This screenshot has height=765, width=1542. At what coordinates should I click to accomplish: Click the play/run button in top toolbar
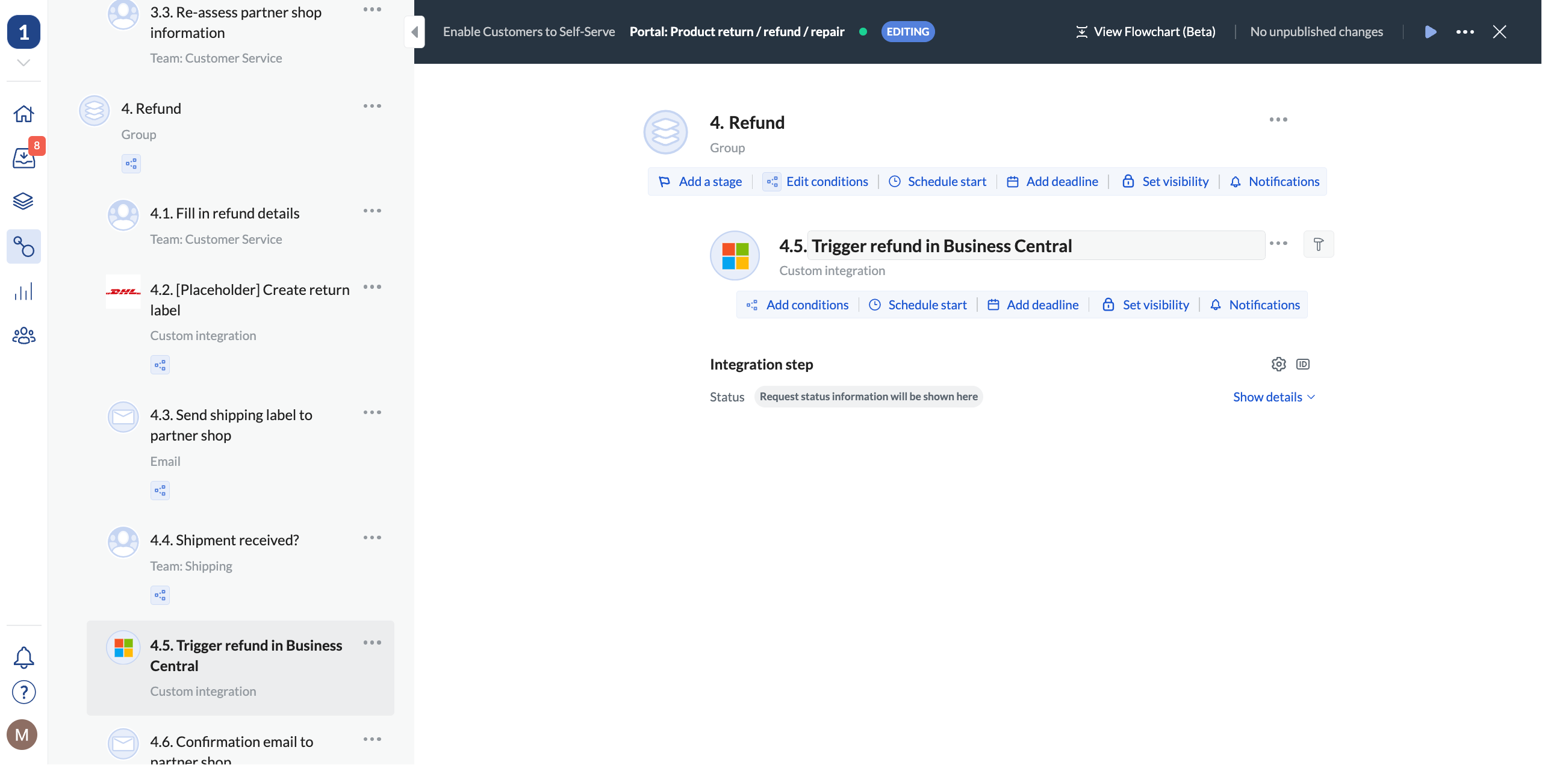[1430, 31]
